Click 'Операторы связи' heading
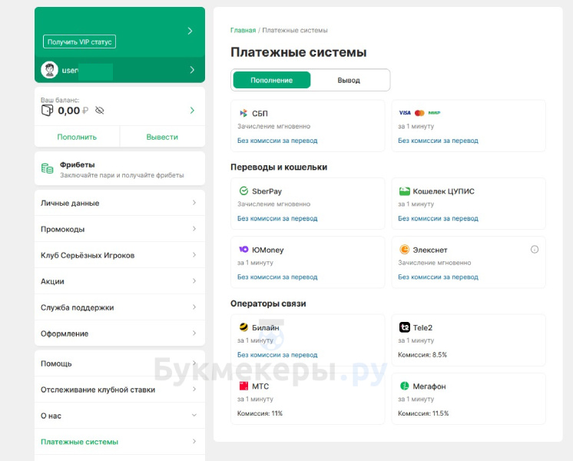 [268, 303]
